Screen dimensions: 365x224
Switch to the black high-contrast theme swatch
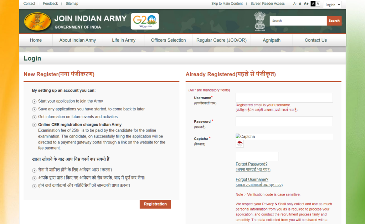click(x=313, y=4)
